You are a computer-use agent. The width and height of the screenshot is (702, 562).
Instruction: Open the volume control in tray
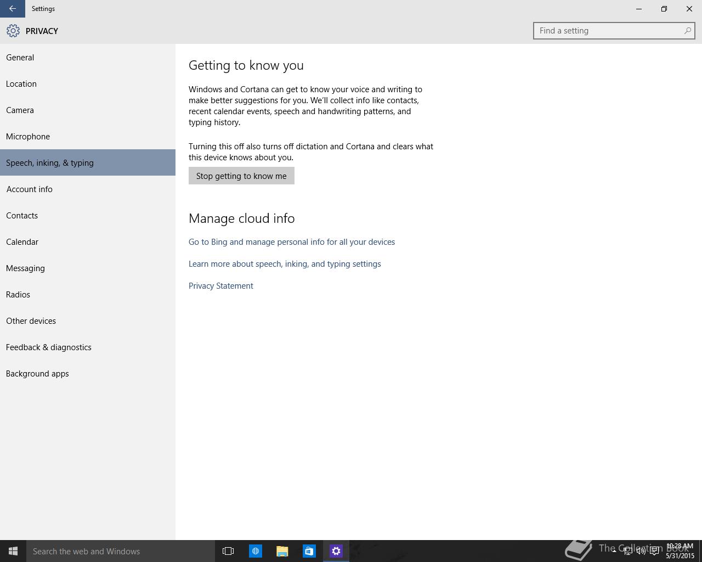[x=641, y=551]
